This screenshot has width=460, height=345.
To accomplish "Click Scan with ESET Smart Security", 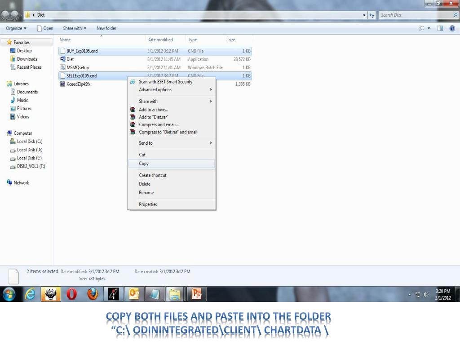I will 165,82.
